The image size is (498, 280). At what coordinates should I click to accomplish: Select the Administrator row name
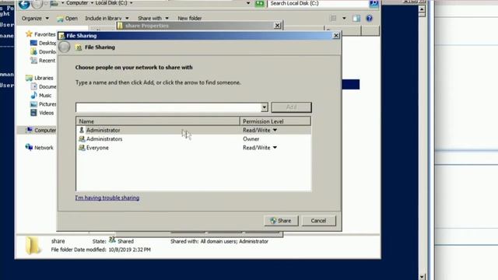click(103, 130)
